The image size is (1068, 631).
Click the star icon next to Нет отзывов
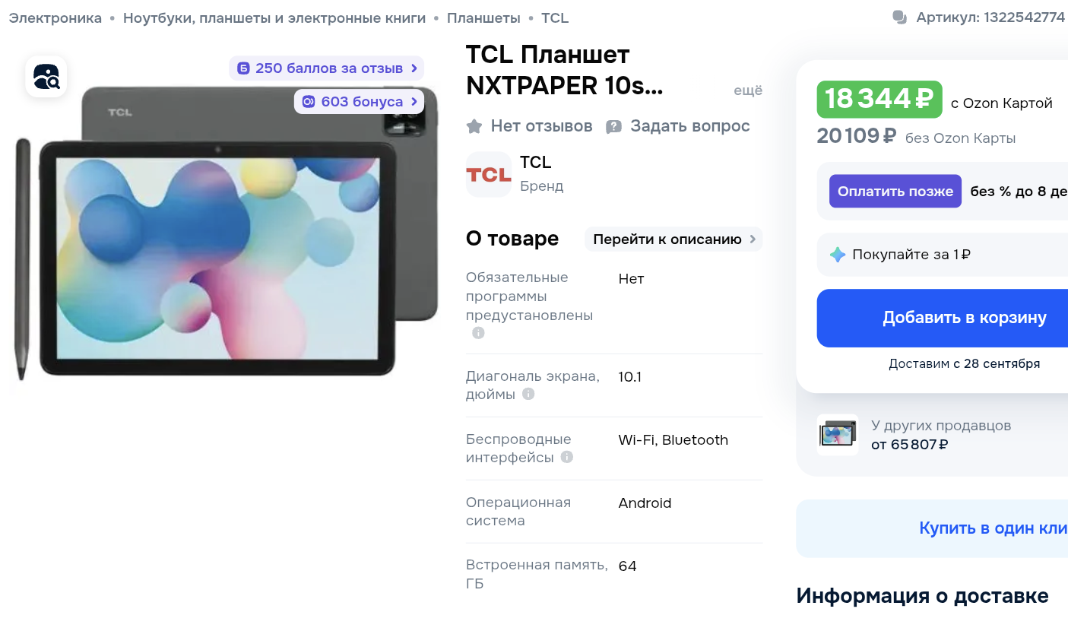[x=474, y=126]
